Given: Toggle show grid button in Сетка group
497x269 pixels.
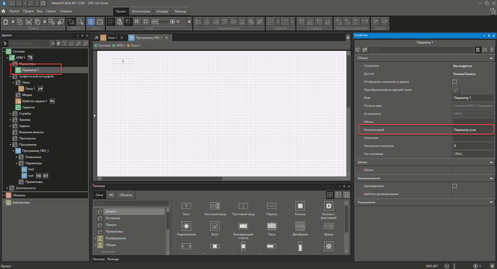Looking at the screenshot, I should [111, 22].
